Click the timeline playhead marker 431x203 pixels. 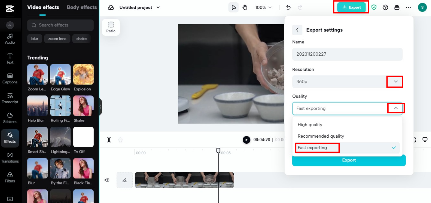coord(218,150)
